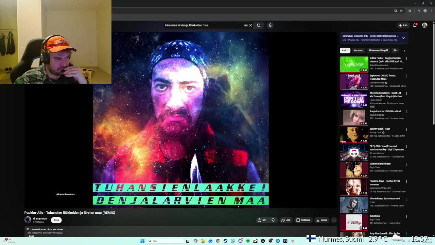Open I'll Fly With You Gigi D'Agostino video
The width and height of the screenshot is (435, 245).
pyautogui.click(x=387, y=148)
